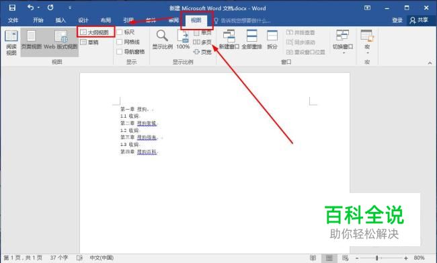This screenshot has width=437, height=263.
Task: Open the 宏 macros dropdown
Action: click(367, 42)
